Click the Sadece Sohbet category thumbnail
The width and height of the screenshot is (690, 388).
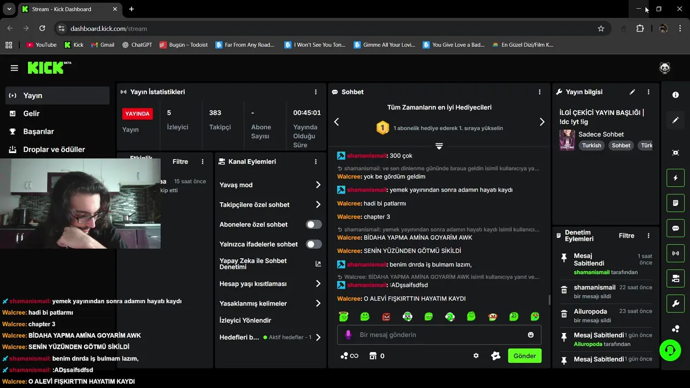[567, 140]
